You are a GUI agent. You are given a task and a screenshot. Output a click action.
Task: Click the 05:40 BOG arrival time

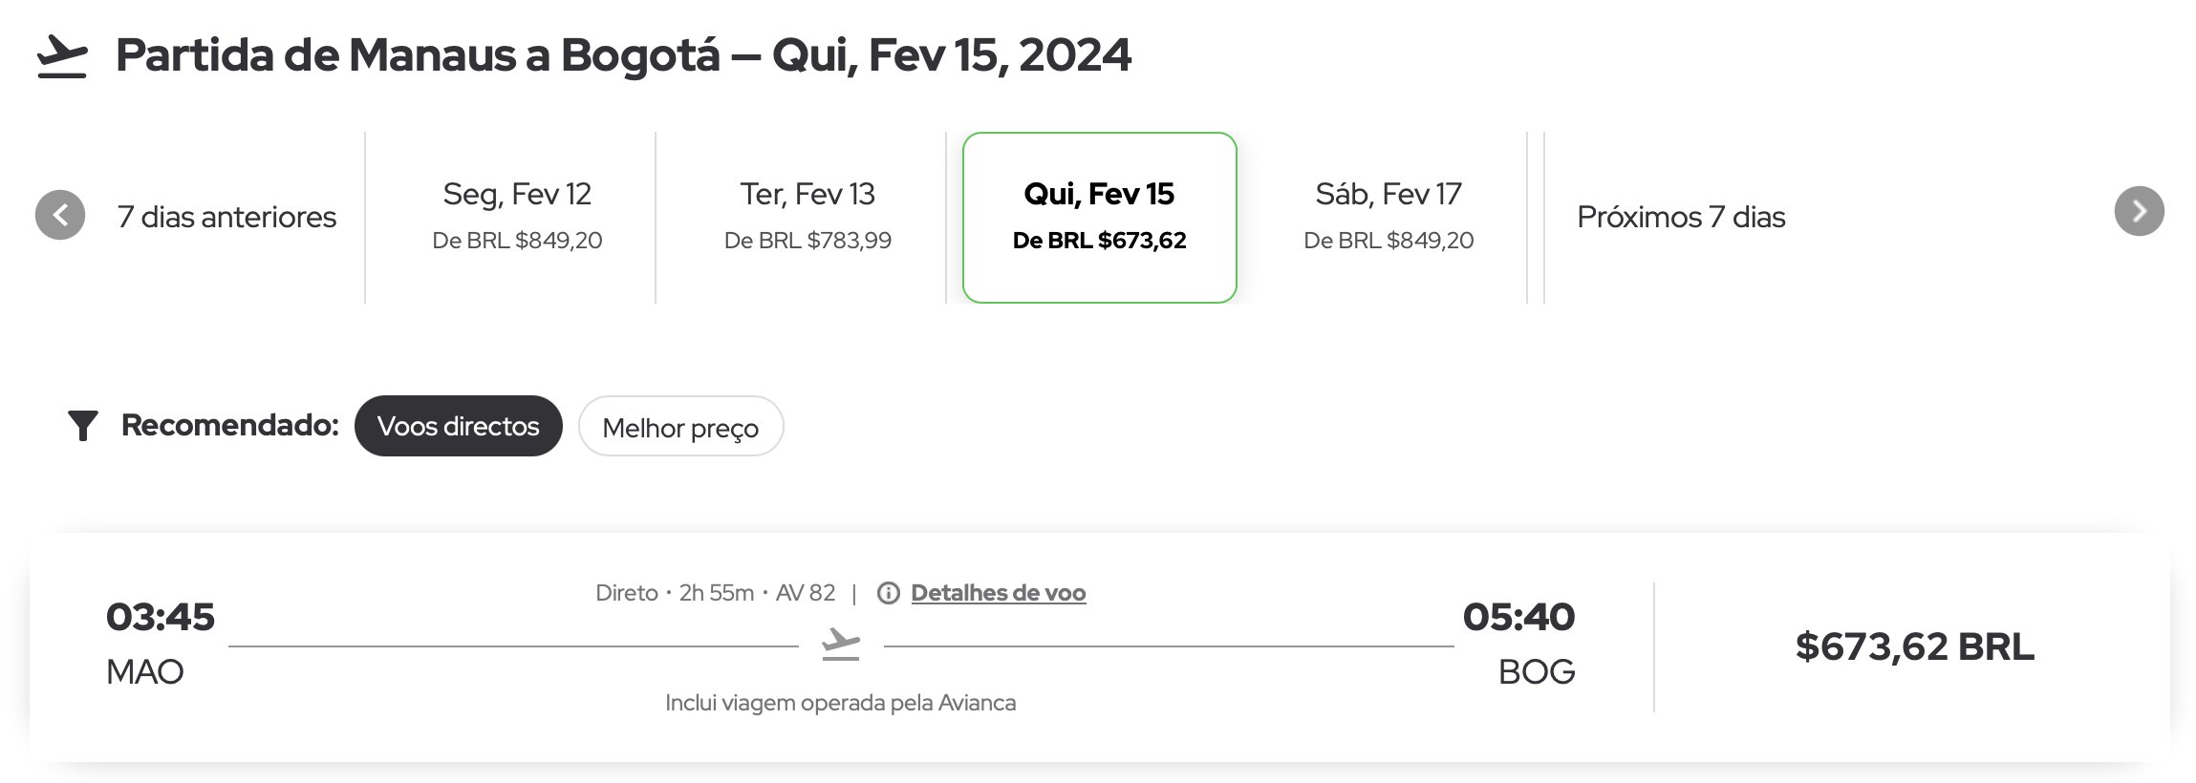pos(1518,644)
